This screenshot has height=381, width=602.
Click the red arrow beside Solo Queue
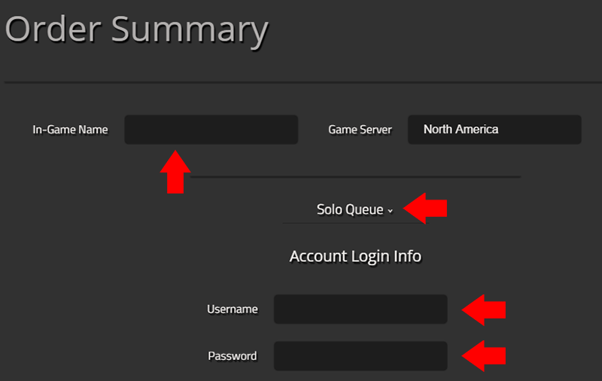click(x=426, y=208)
